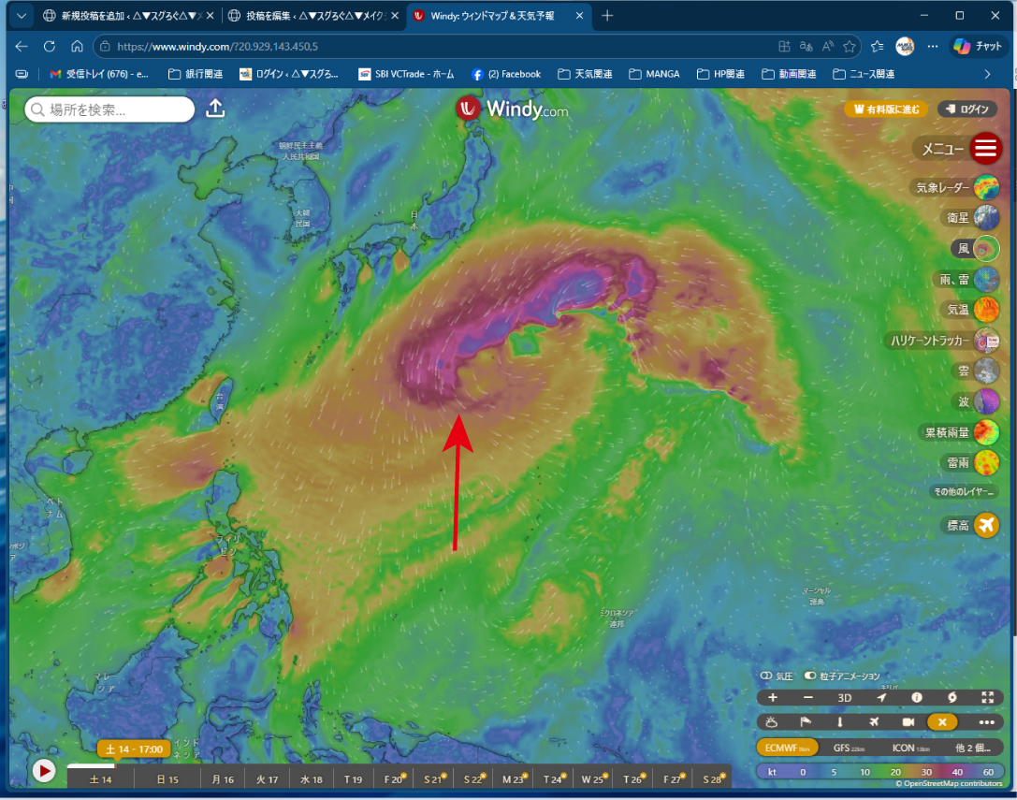Show webcams using the camera icon
Screen dimensions: 1017x800
(x=908, y=722)
